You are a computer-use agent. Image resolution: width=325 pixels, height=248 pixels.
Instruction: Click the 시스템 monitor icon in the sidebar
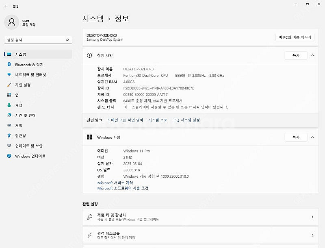coord(9,54)
